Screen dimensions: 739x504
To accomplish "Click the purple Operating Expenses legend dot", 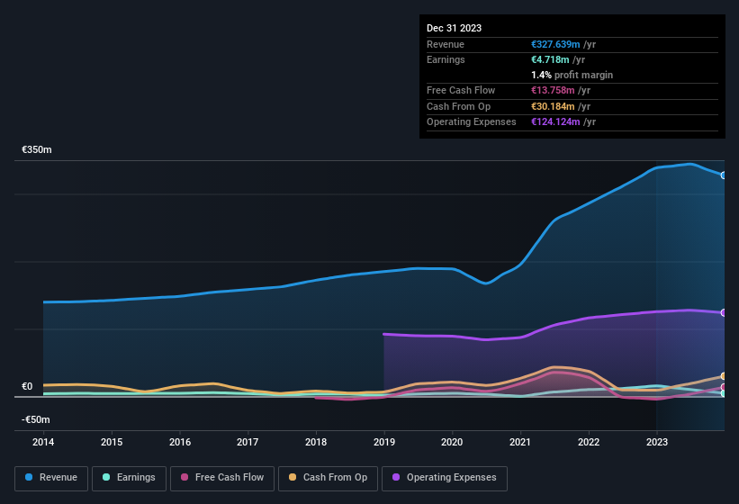I will (x=397, y=478).
